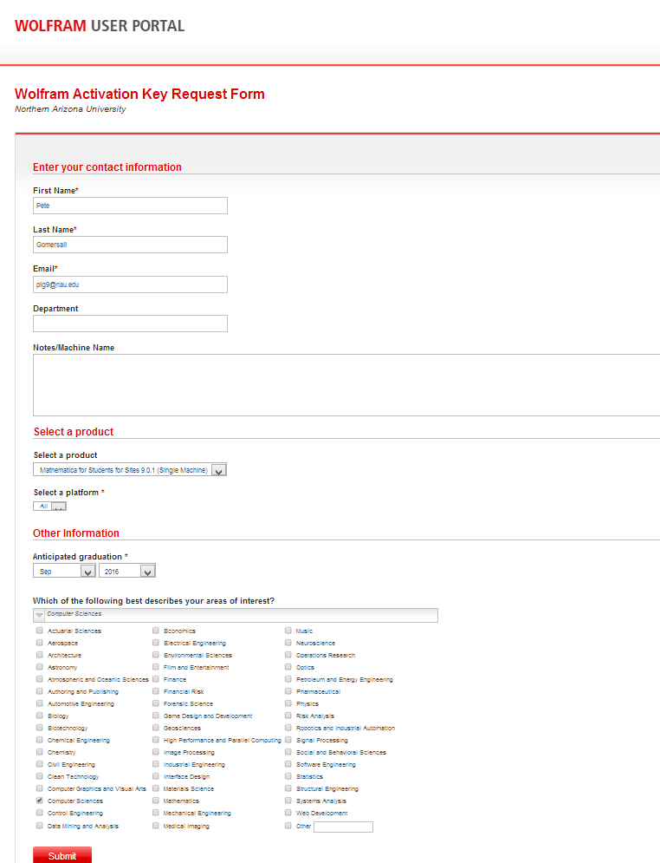The image size is (660, 863).
Task: Check the Film and Entertainment box
Action: [x=156, y=667]
